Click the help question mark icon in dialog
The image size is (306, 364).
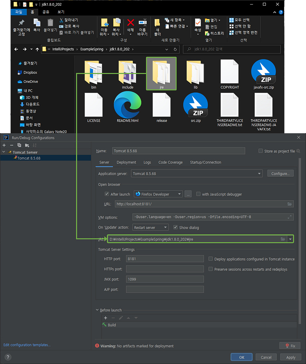tap(8, 357)
